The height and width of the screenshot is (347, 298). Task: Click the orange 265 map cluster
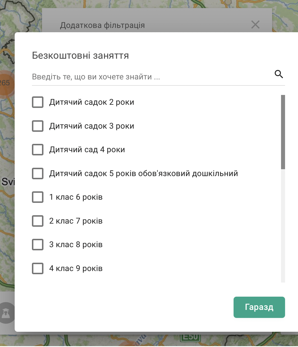pyautogui.click(x=5, y=83)
